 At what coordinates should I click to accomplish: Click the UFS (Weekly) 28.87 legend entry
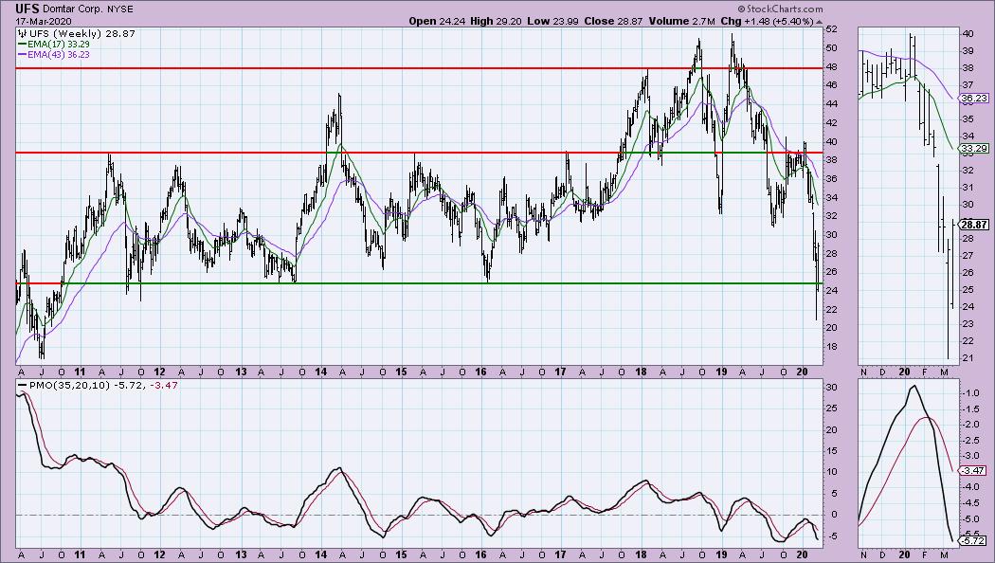tap(82, 33)
